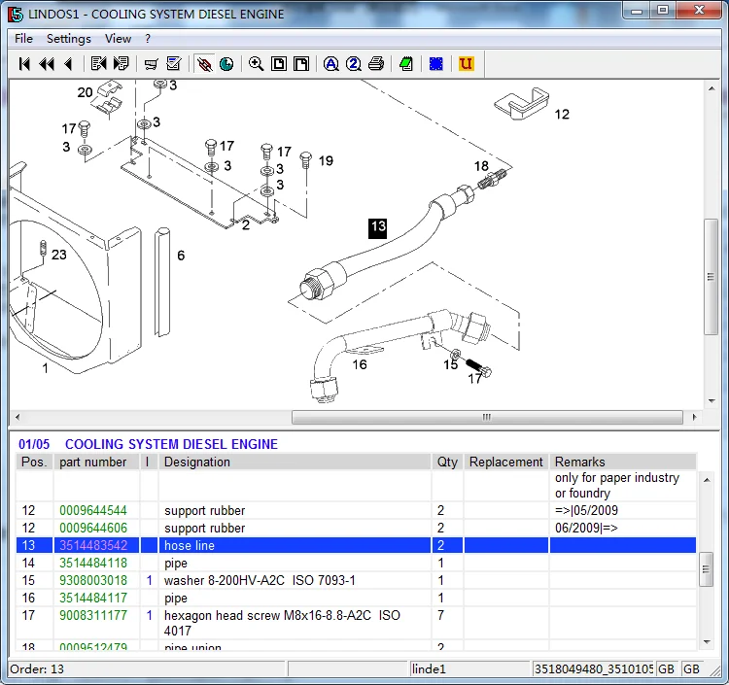The width and height of the screenshot is (729, 685).
Task: Open the Settings menu
Action: pos(69,39)
